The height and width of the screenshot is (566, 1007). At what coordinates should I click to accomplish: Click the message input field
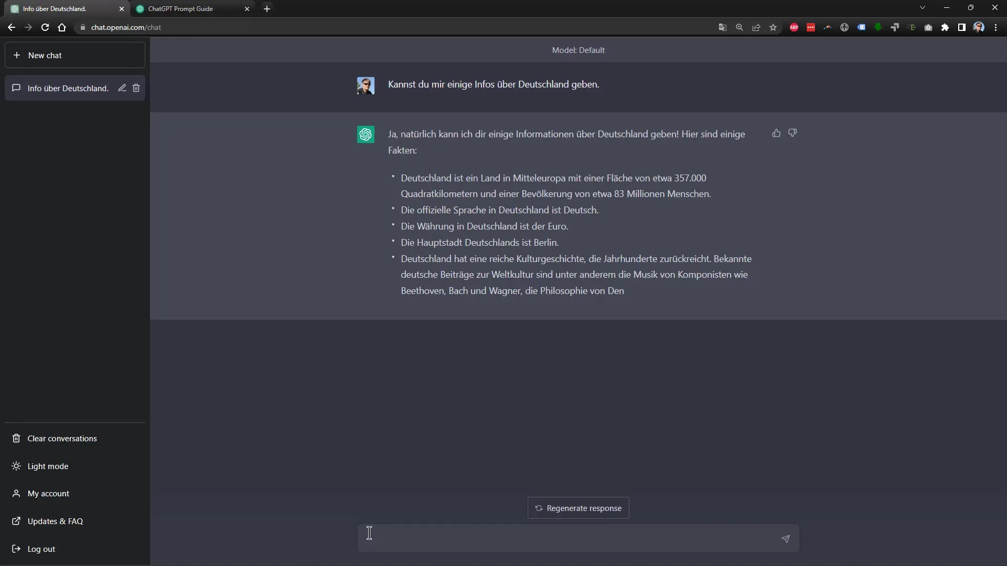click(x=577, y=538)
